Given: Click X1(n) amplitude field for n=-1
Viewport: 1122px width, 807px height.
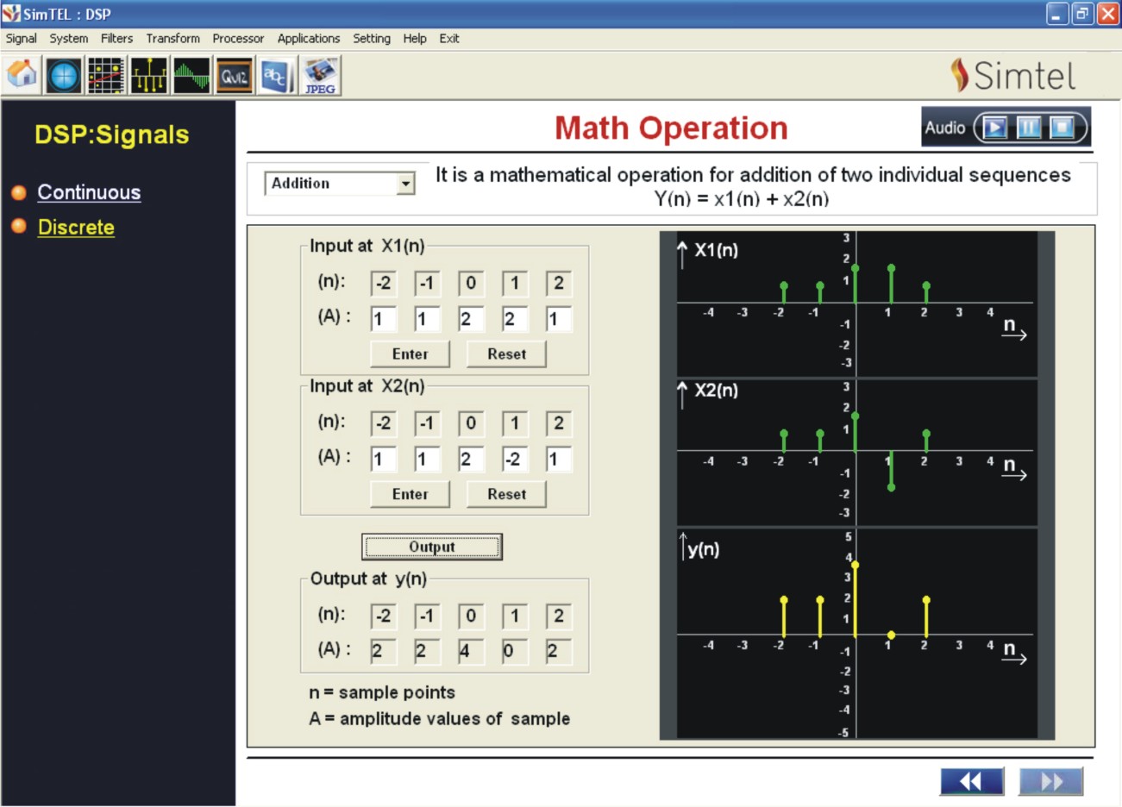Looking at the screenshot, I should (428, 319).
